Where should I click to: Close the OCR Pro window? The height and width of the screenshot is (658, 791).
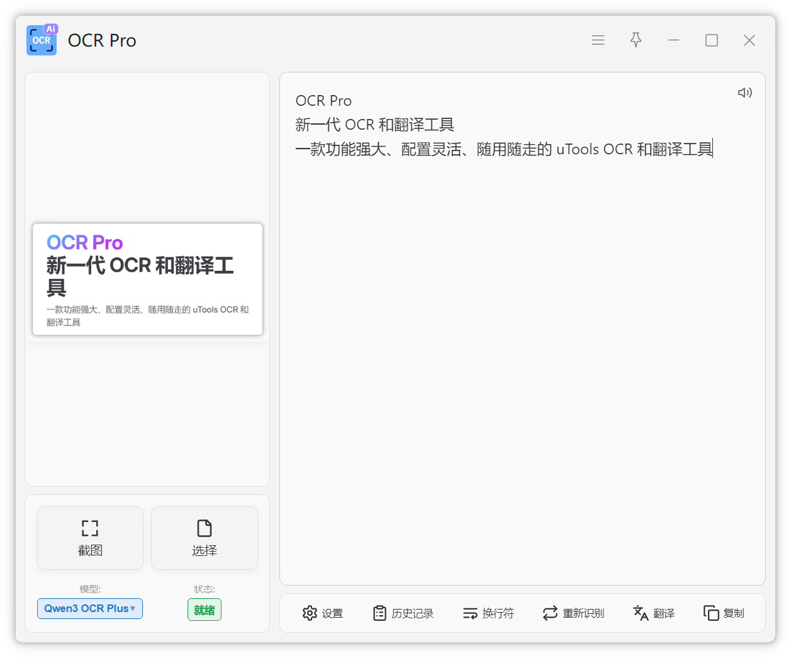(x=749, y=40)
